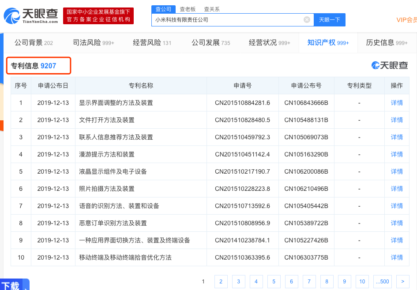
Task: View 详情 for 显示界面调整的方法及装置
Action: point(397,103)
